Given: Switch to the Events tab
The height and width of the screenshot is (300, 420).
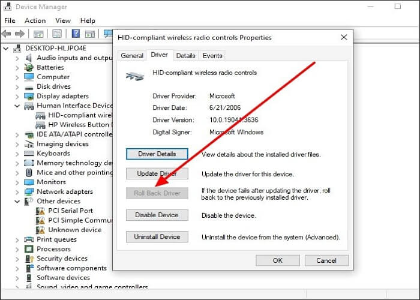Looking at the screenshot, I should (212, 56).
